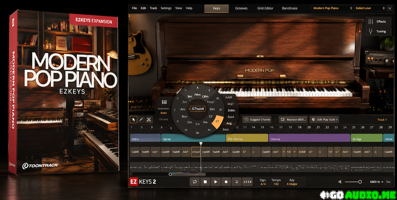Viewport: 397px width, 200px height.
Task: Open the Help menu
Action: [189, 8]
